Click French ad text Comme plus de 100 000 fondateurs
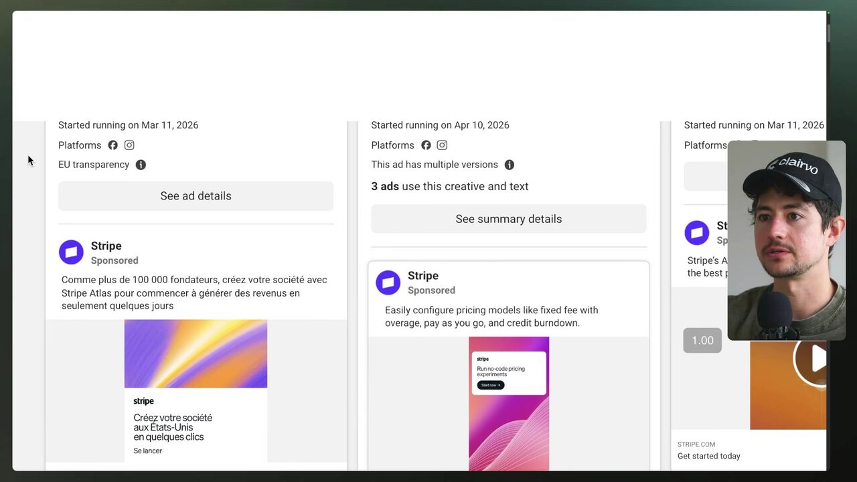 click(x=194, y=293)
